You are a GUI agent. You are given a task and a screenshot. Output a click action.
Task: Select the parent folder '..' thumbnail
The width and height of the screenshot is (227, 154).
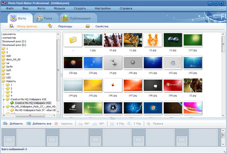[x=73, y=40]
